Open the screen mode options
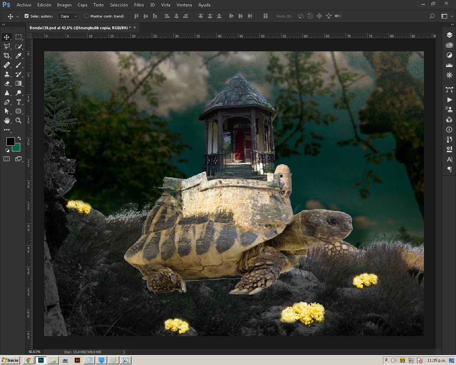Image resolution: width=456 pixels, height=365 pixels. coord(19,159)
